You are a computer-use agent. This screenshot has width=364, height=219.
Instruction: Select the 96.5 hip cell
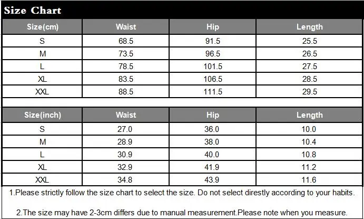(213, 54)
